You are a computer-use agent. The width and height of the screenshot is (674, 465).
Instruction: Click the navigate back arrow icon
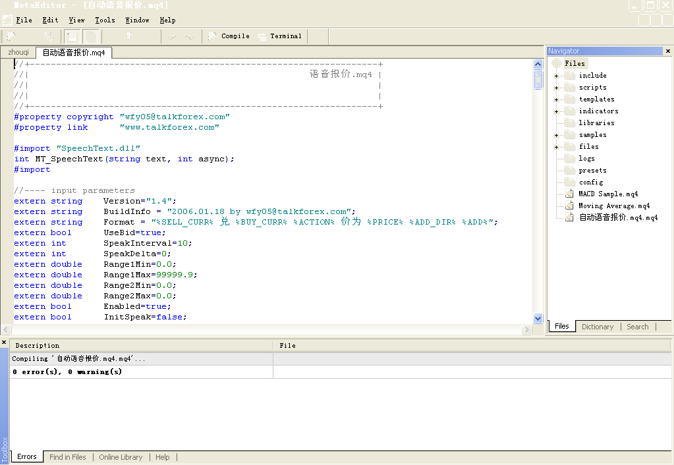(172, 36)
